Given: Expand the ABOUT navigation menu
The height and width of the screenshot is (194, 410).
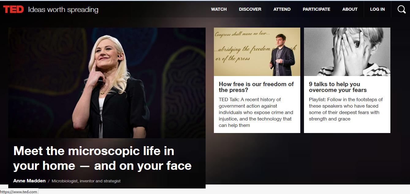Looking at the screenshot, I should [350, 9].
